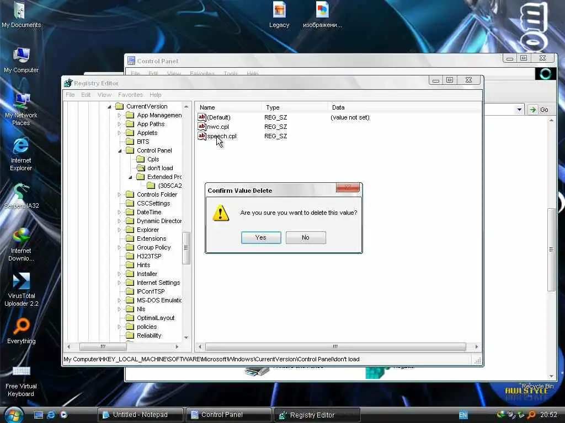Sort values by Data column header
Image resolution: width=565 pixels, height=423 pixels.
click(403, 107)
